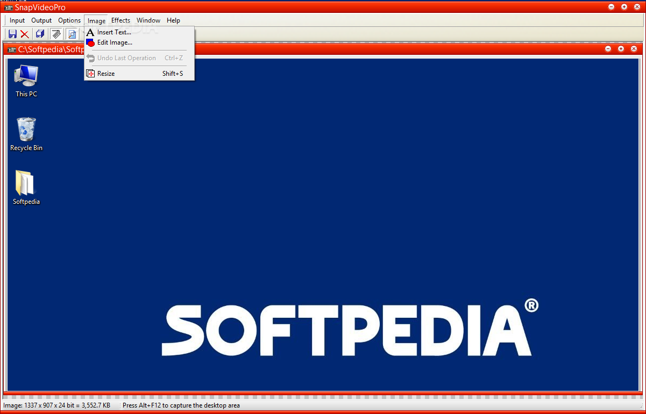The height and width of the screenshot is (414, 646).
Task: Click the greyed Undo Last Operation entry
Action: pyautogui.click(x=139, y=58)
